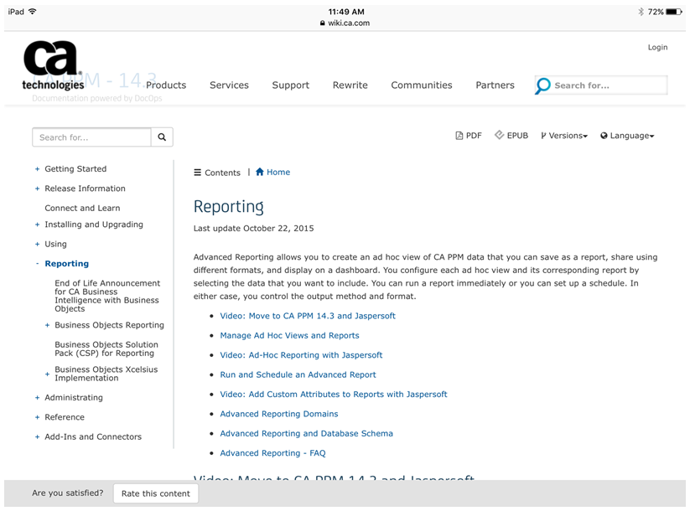Export the page as EPUB

[x=511, y=136]
